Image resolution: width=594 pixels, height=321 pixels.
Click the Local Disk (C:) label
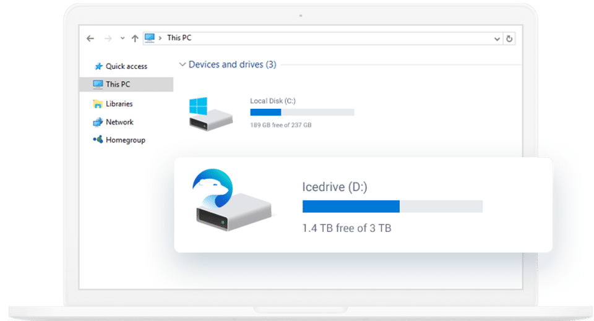[x=273, y=101]
